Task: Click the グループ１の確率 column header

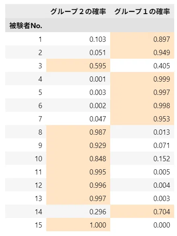Action: [142, 11]
